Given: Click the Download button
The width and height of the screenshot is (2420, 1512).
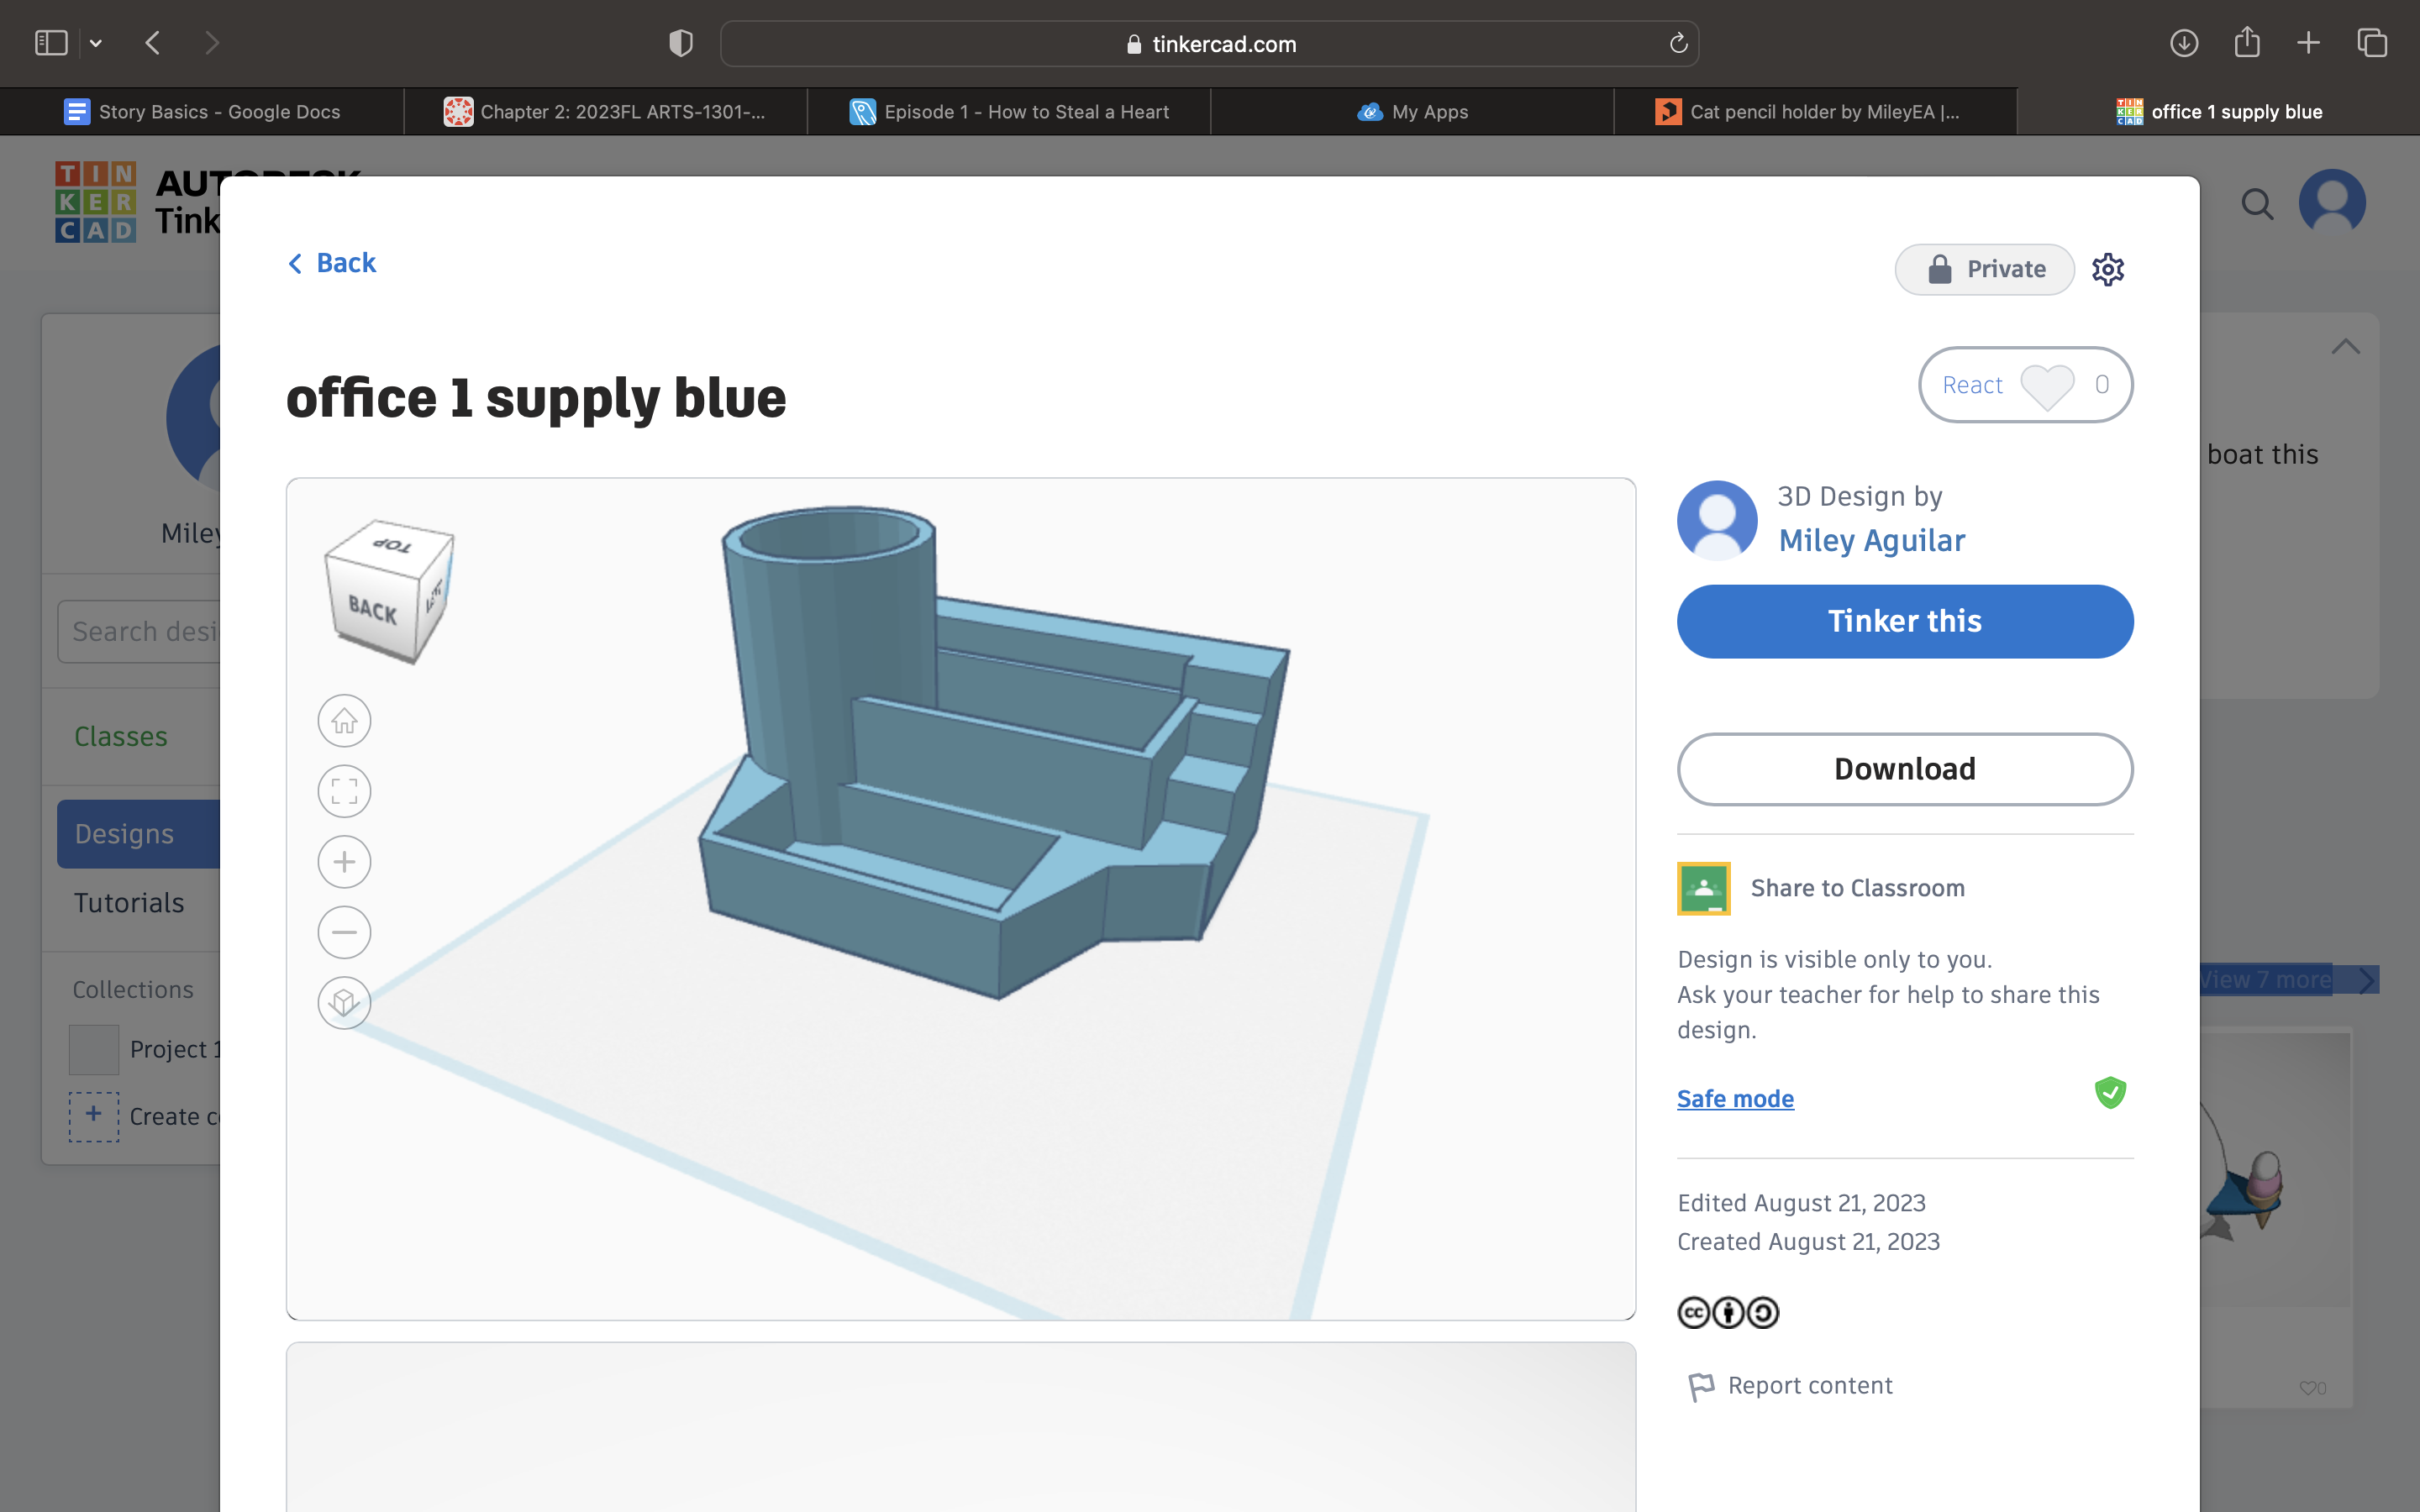Looking at the screenshot, I should 1905,769.
